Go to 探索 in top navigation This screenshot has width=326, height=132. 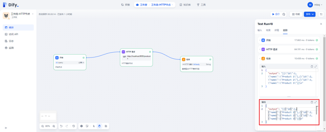coord(126,5)
